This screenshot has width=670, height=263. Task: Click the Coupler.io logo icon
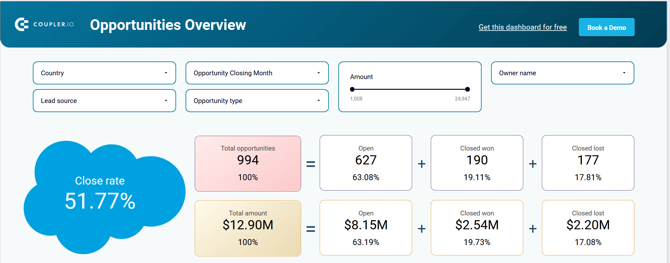pos(21,25)
